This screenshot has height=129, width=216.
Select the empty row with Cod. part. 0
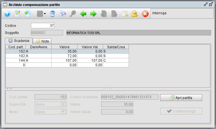pyautogui.click(x=67, y=65)
